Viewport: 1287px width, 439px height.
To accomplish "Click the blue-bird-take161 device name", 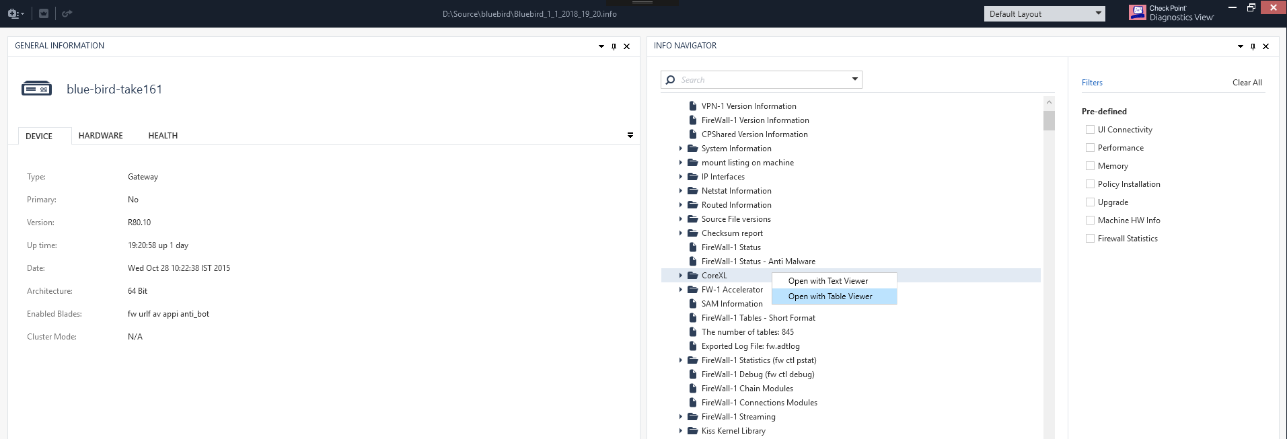I will pyautogui.click(x=114, y=89).
